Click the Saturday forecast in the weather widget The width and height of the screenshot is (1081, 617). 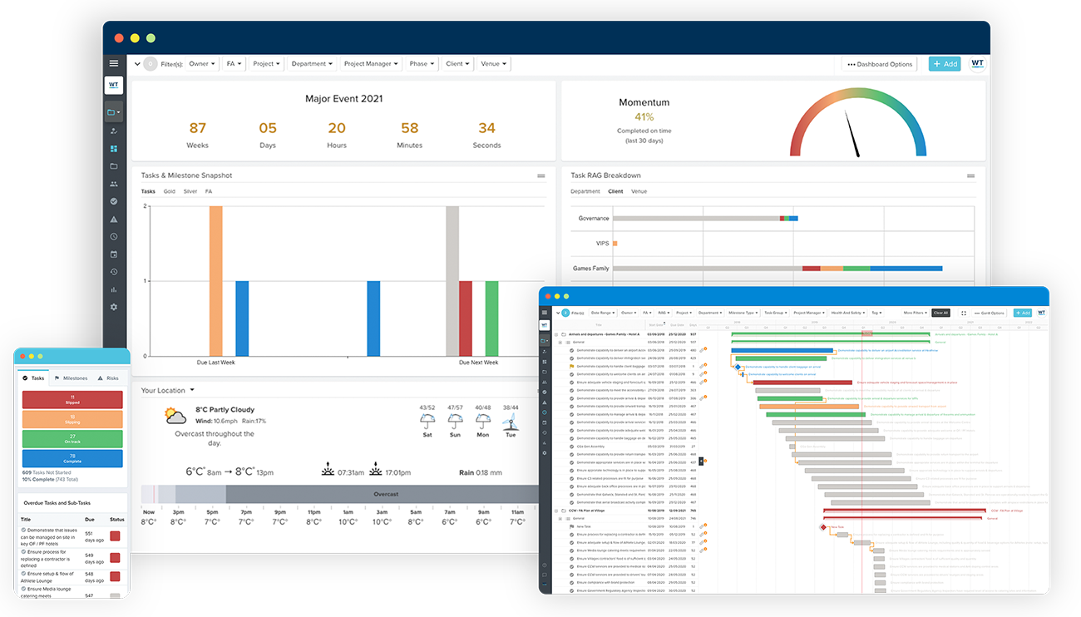[x=427, y=420]
